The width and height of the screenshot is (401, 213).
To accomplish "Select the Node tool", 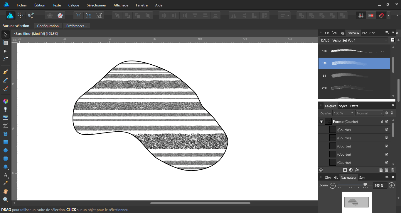I will click(5, 51).
